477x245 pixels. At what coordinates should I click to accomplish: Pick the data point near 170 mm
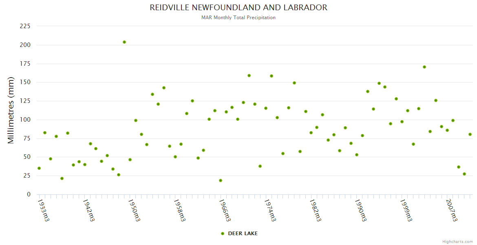point(424,67)
